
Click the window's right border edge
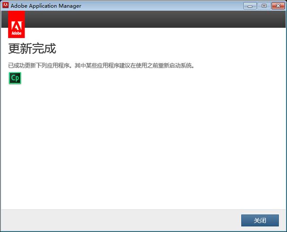coord(286,116)
